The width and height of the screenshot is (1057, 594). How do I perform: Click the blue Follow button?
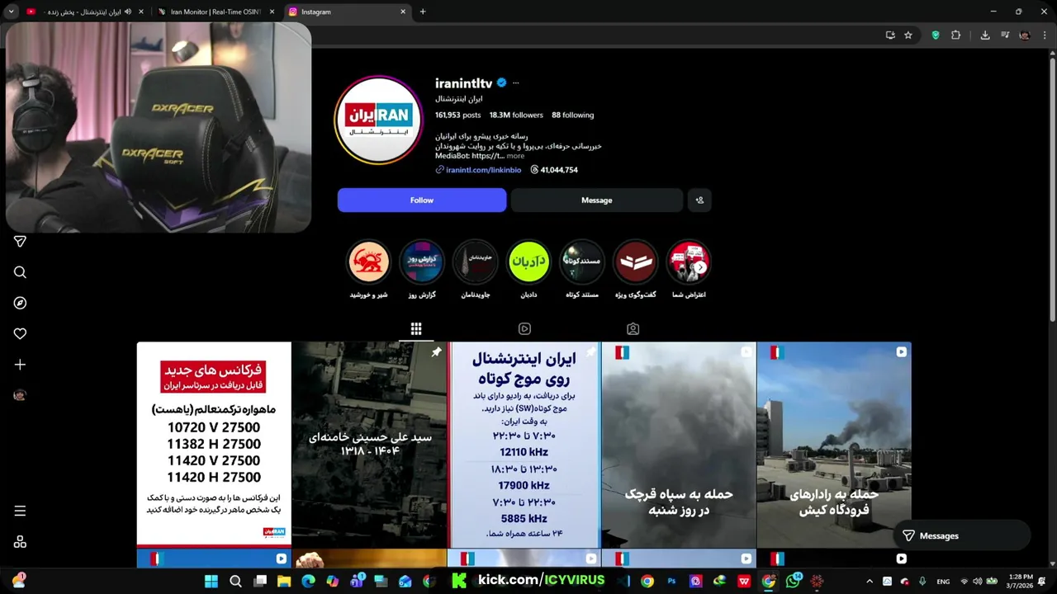tap(422, 200)
